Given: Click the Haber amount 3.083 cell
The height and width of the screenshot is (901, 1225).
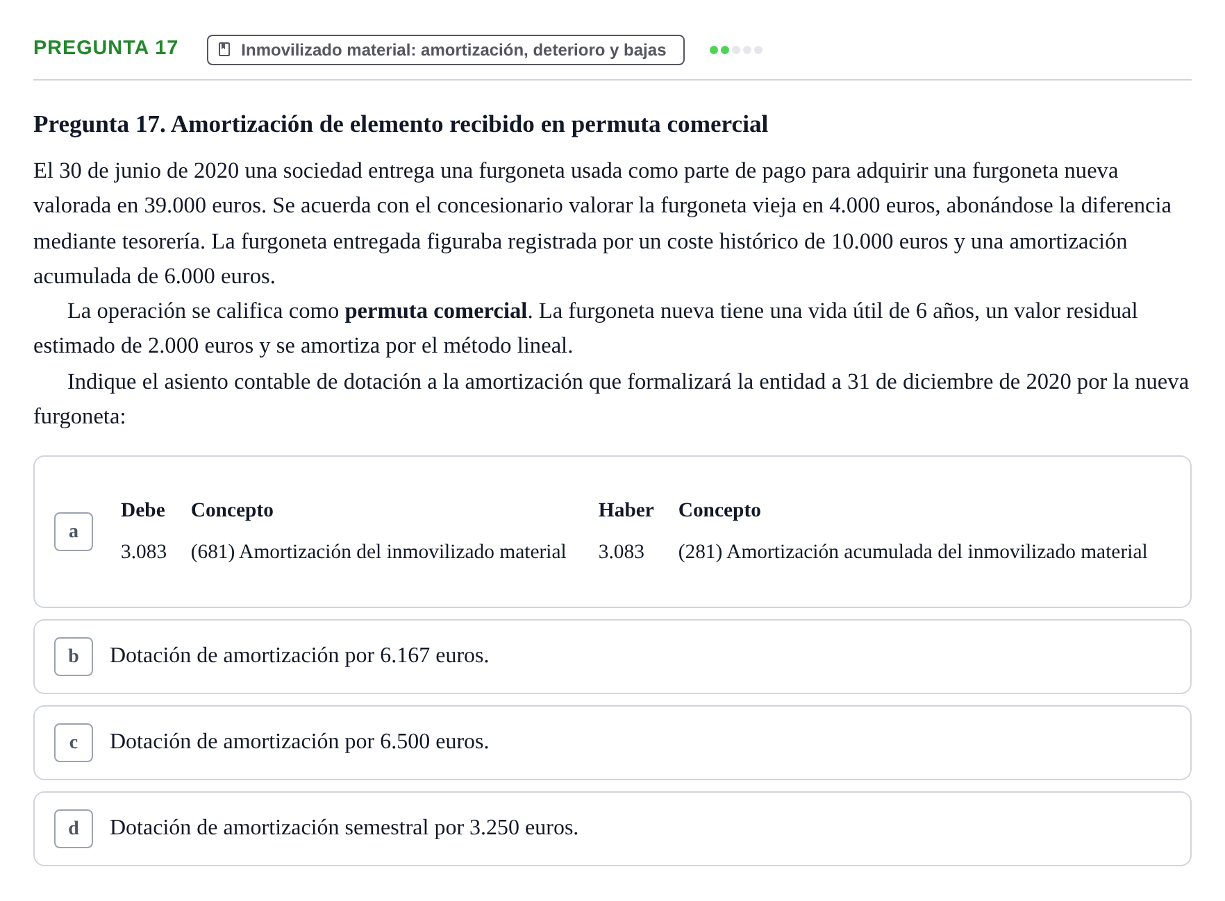Looking at the screenshot, I should click(x=622, y=552).
